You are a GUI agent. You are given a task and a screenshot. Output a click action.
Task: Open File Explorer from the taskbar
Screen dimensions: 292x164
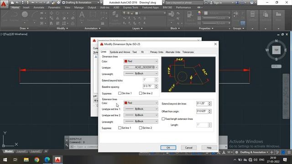coord(26,160)
